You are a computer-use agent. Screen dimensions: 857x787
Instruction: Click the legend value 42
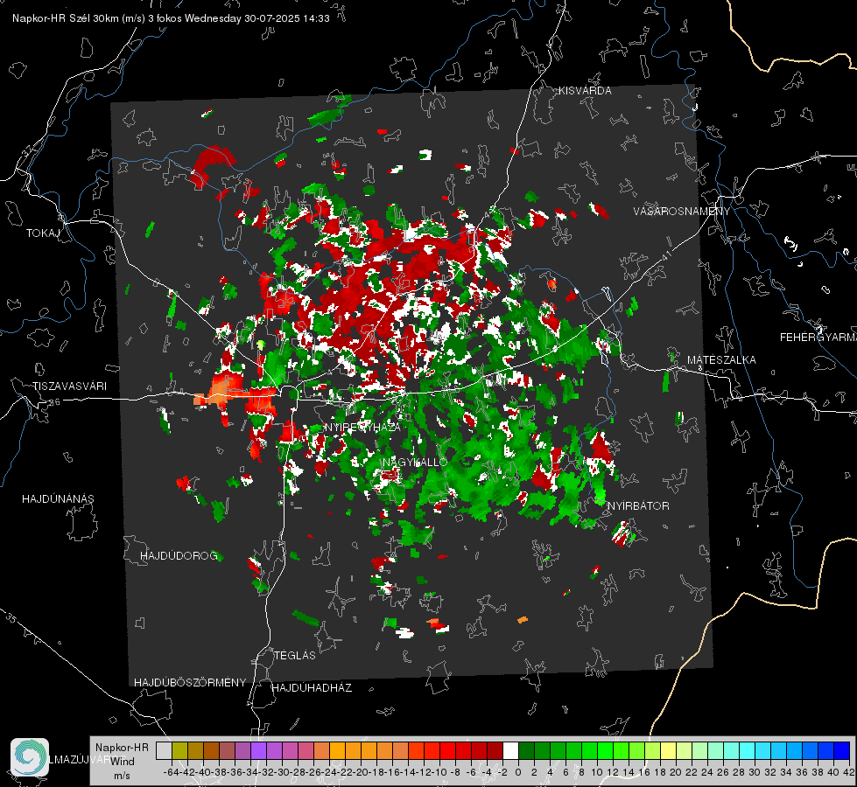pos(849,772)
